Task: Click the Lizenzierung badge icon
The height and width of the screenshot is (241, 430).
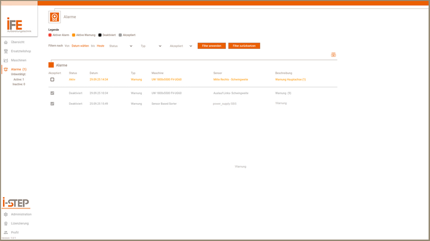Action: pos(6,224)
